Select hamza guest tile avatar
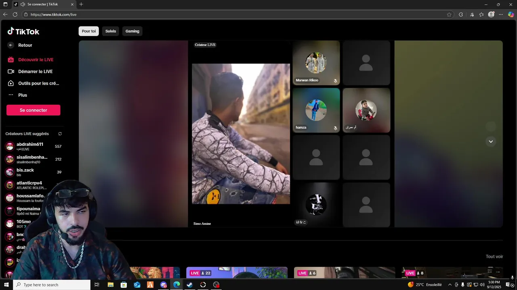 (x=316, y=110)
